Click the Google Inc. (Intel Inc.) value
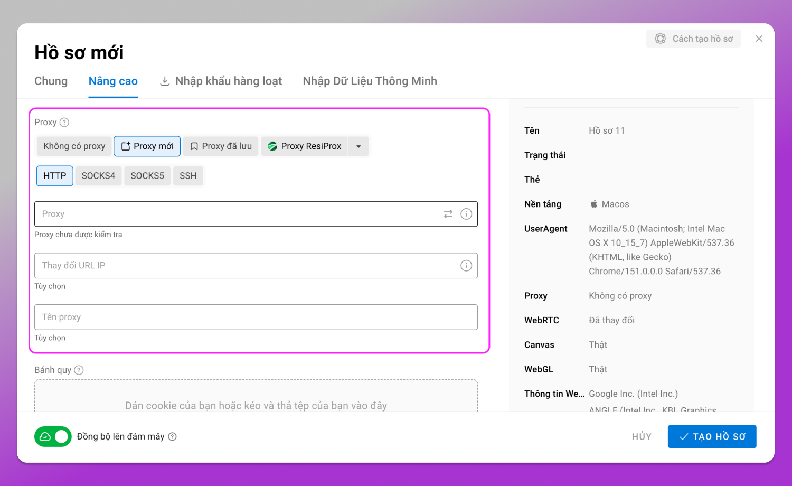Viewport: 792px width, 486px height. coord(634,394)
